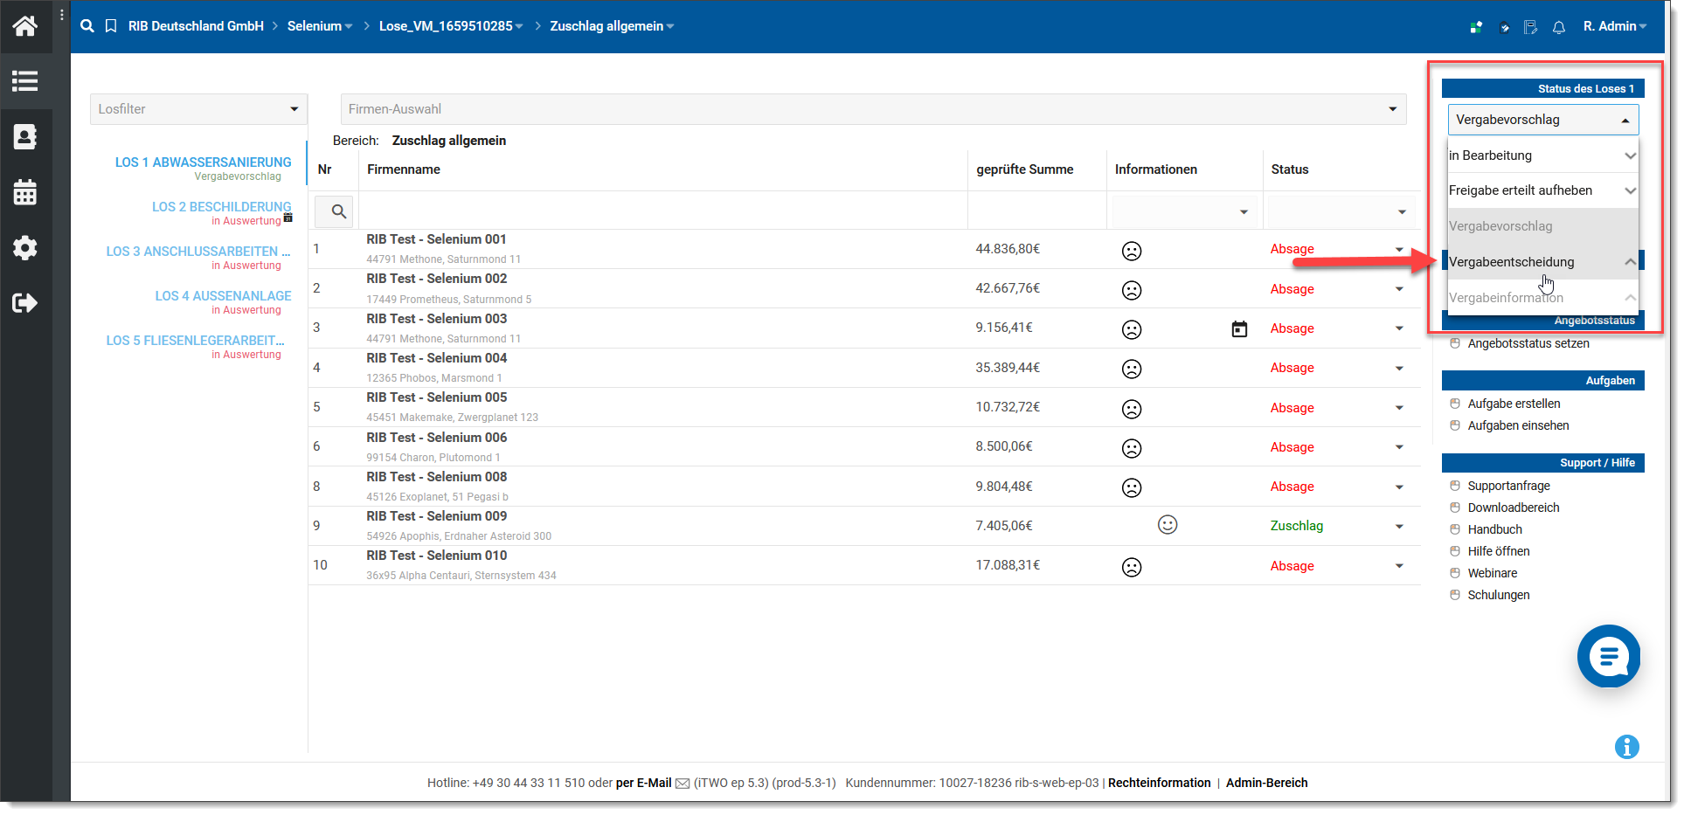Expand the R. Admin user menu
The image size is (1684, 815).
point(1614,26)
